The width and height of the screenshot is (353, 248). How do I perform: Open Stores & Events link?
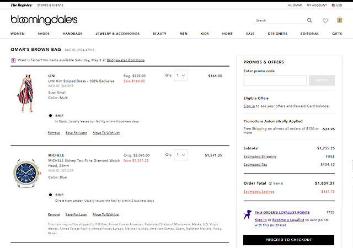tap(50, 5)
